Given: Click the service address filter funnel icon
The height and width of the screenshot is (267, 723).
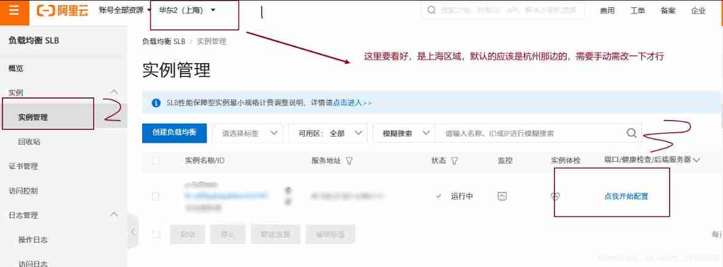Looking at the screenshot, I should (349, 160).
